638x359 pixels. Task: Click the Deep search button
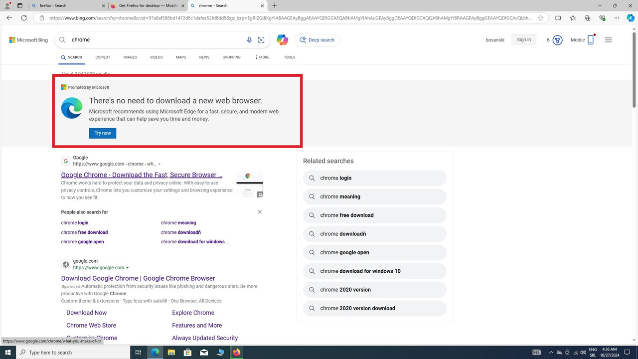317,40
